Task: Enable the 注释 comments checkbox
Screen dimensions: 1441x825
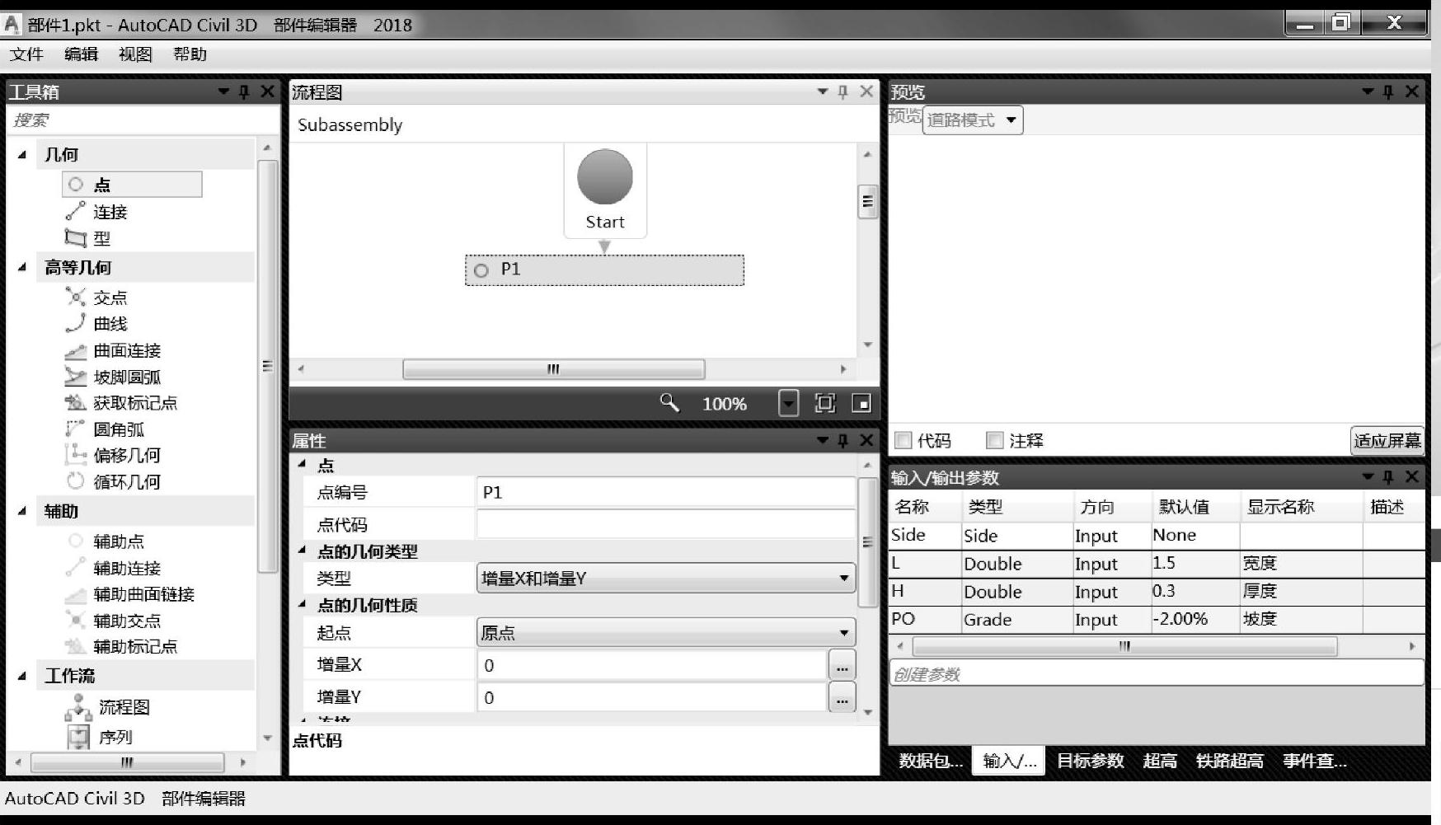Action: click(995, 441)
